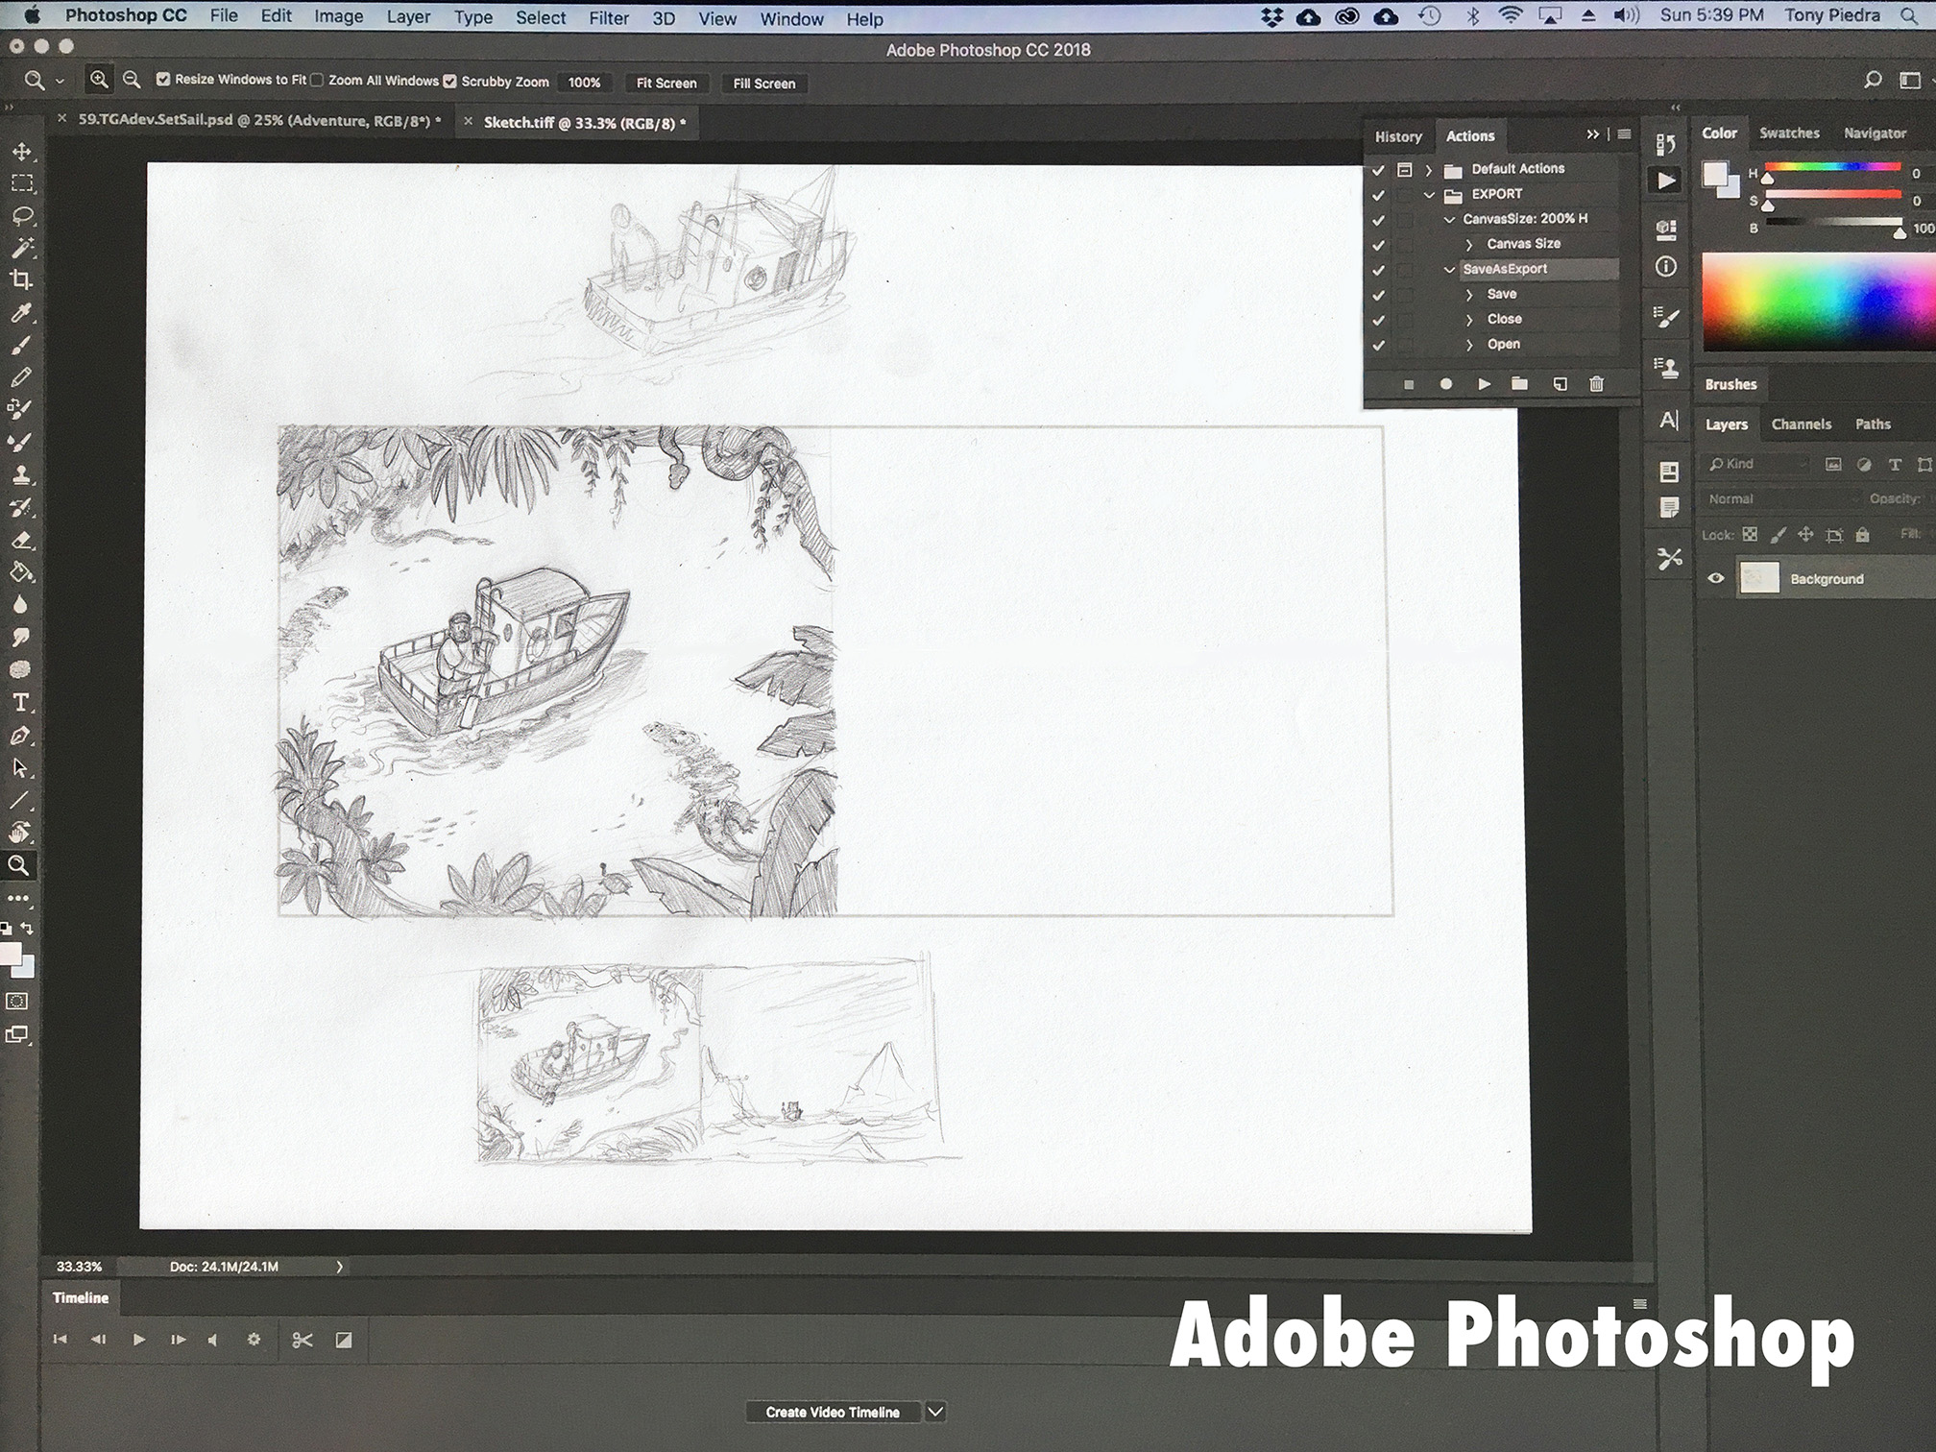Select the Pen tool
This screenshot has width=1936, height=1452.
[21, 736]
